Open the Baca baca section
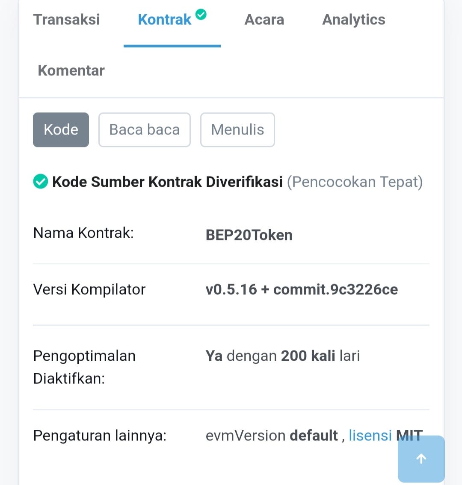This screenshot has height=485, width=462. (145, 129)
